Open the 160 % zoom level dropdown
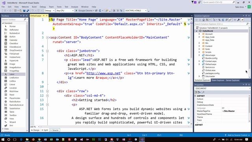Screen dimensions: 252x142 [39, 127]
